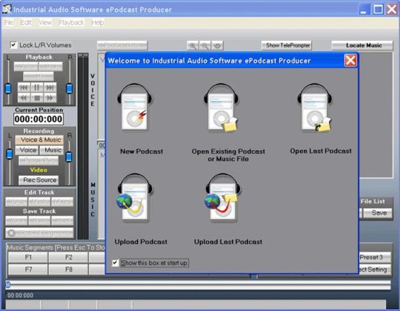Click the fit-to-width zoom icon

tap(217, 46)
